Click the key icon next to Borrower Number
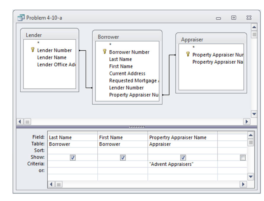 pos(104,52)
